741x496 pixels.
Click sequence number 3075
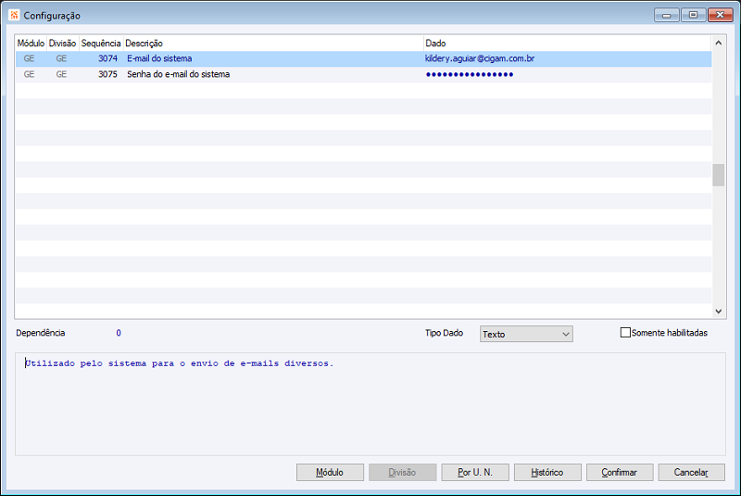(x=107, y=74)
